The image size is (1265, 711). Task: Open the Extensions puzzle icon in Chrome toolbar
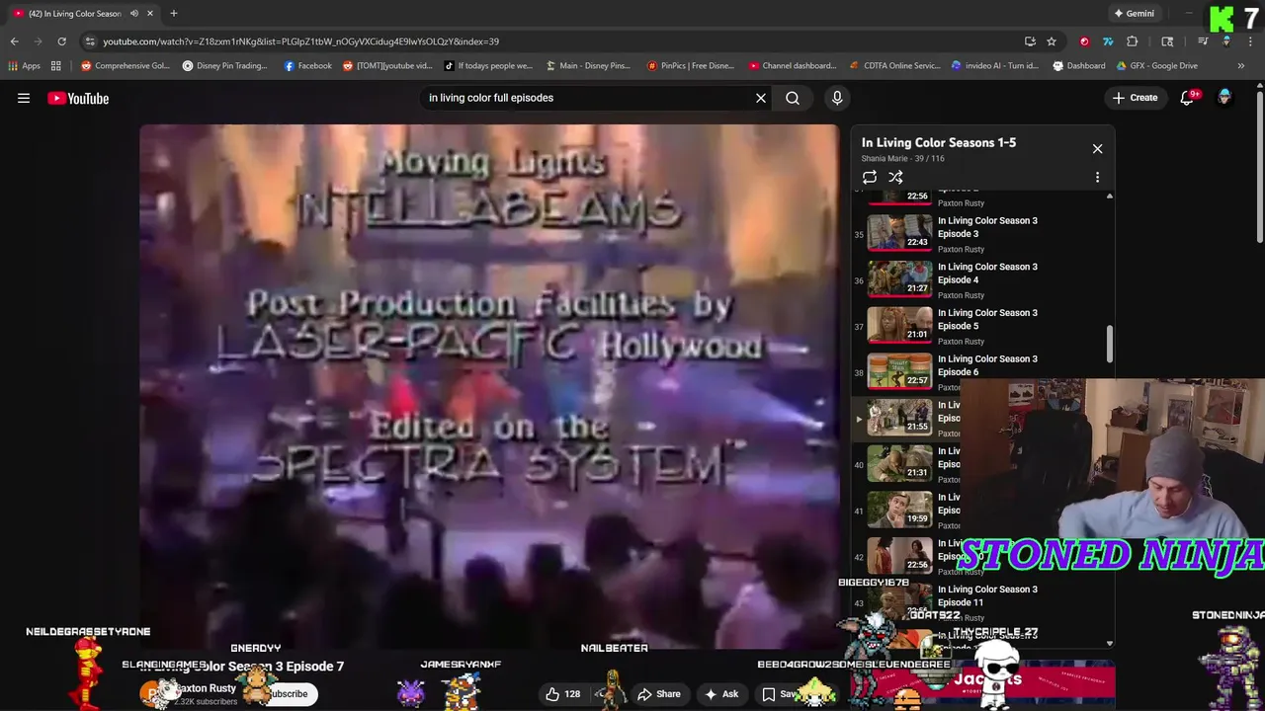(1133, 41)
